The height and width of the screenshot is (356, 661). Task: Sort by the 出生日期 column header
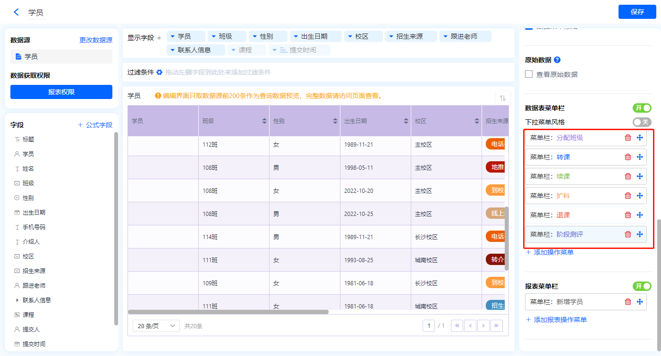(406, 121)
